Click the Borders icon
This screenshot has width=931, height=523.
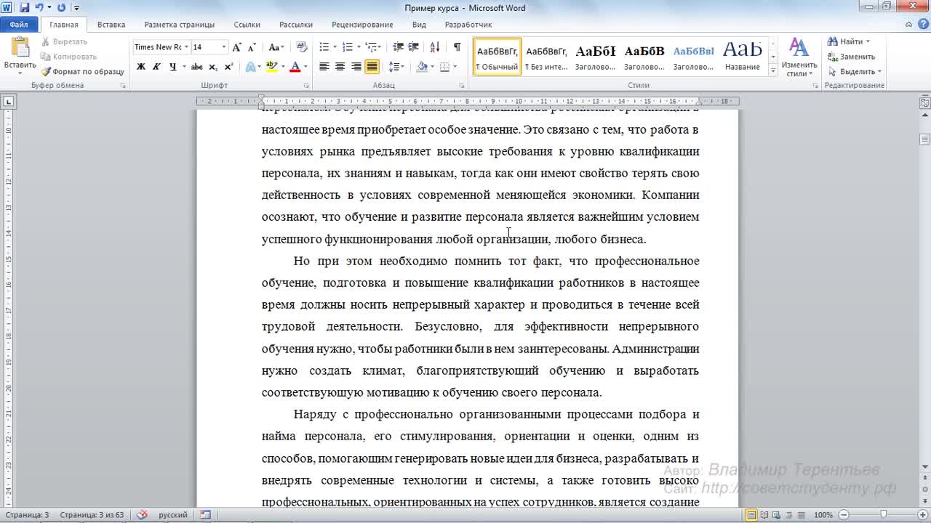pyautogui.click(x=443, y=67)
